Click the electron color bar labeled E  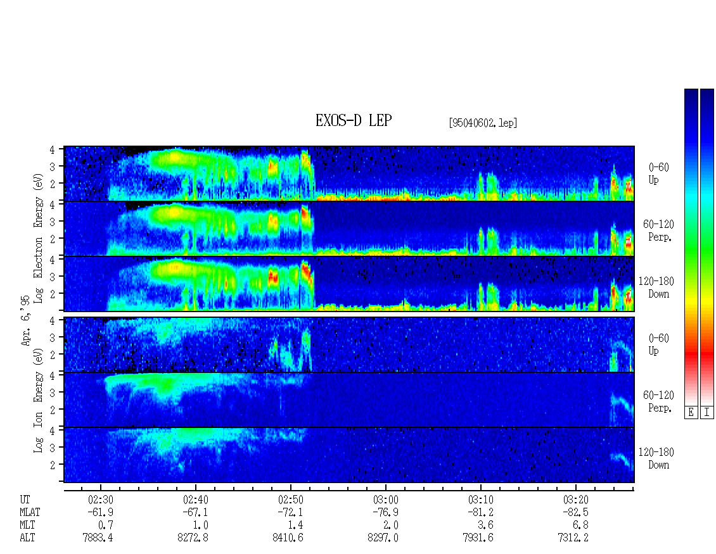[691, 247]
